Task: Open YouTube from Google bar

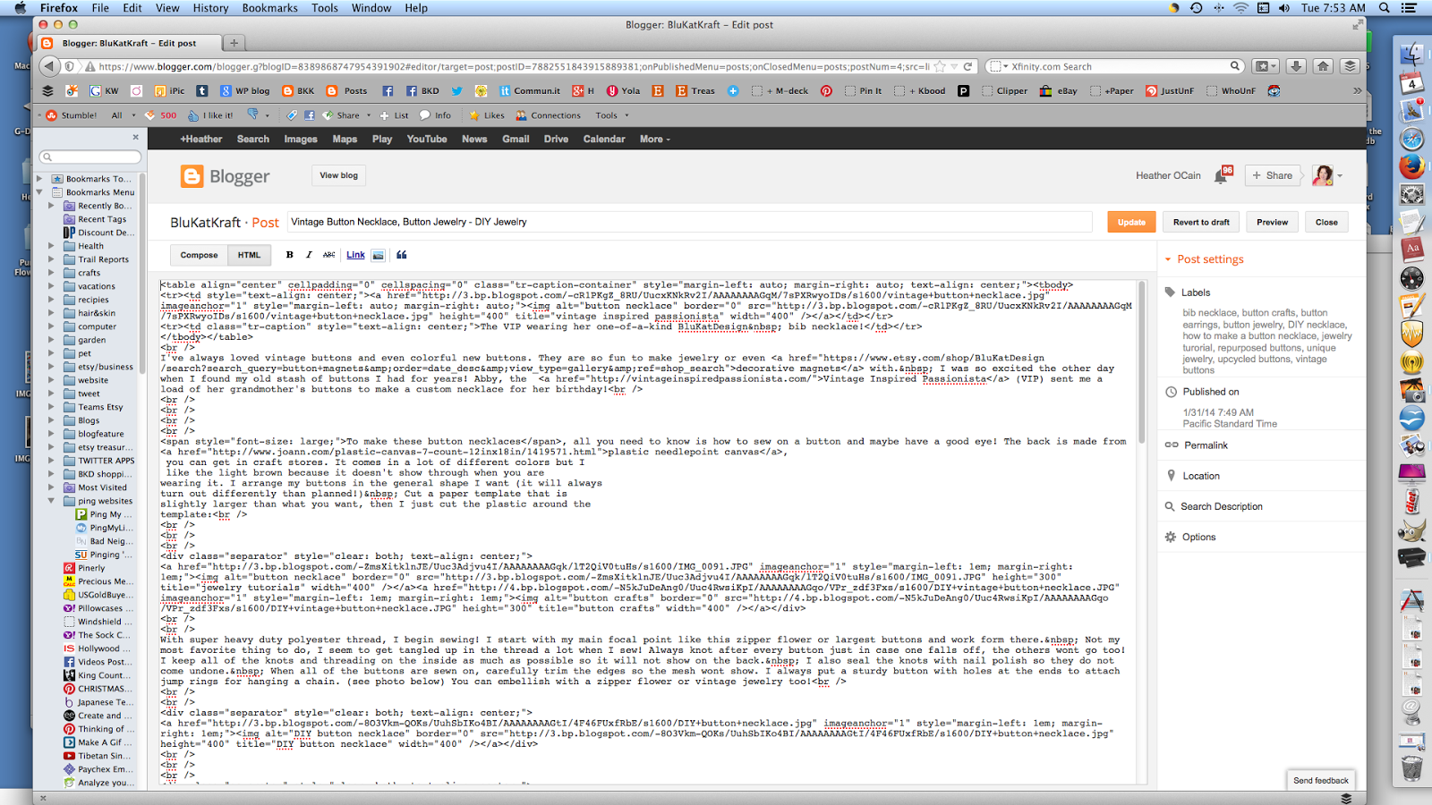Action: click(427, 140)
